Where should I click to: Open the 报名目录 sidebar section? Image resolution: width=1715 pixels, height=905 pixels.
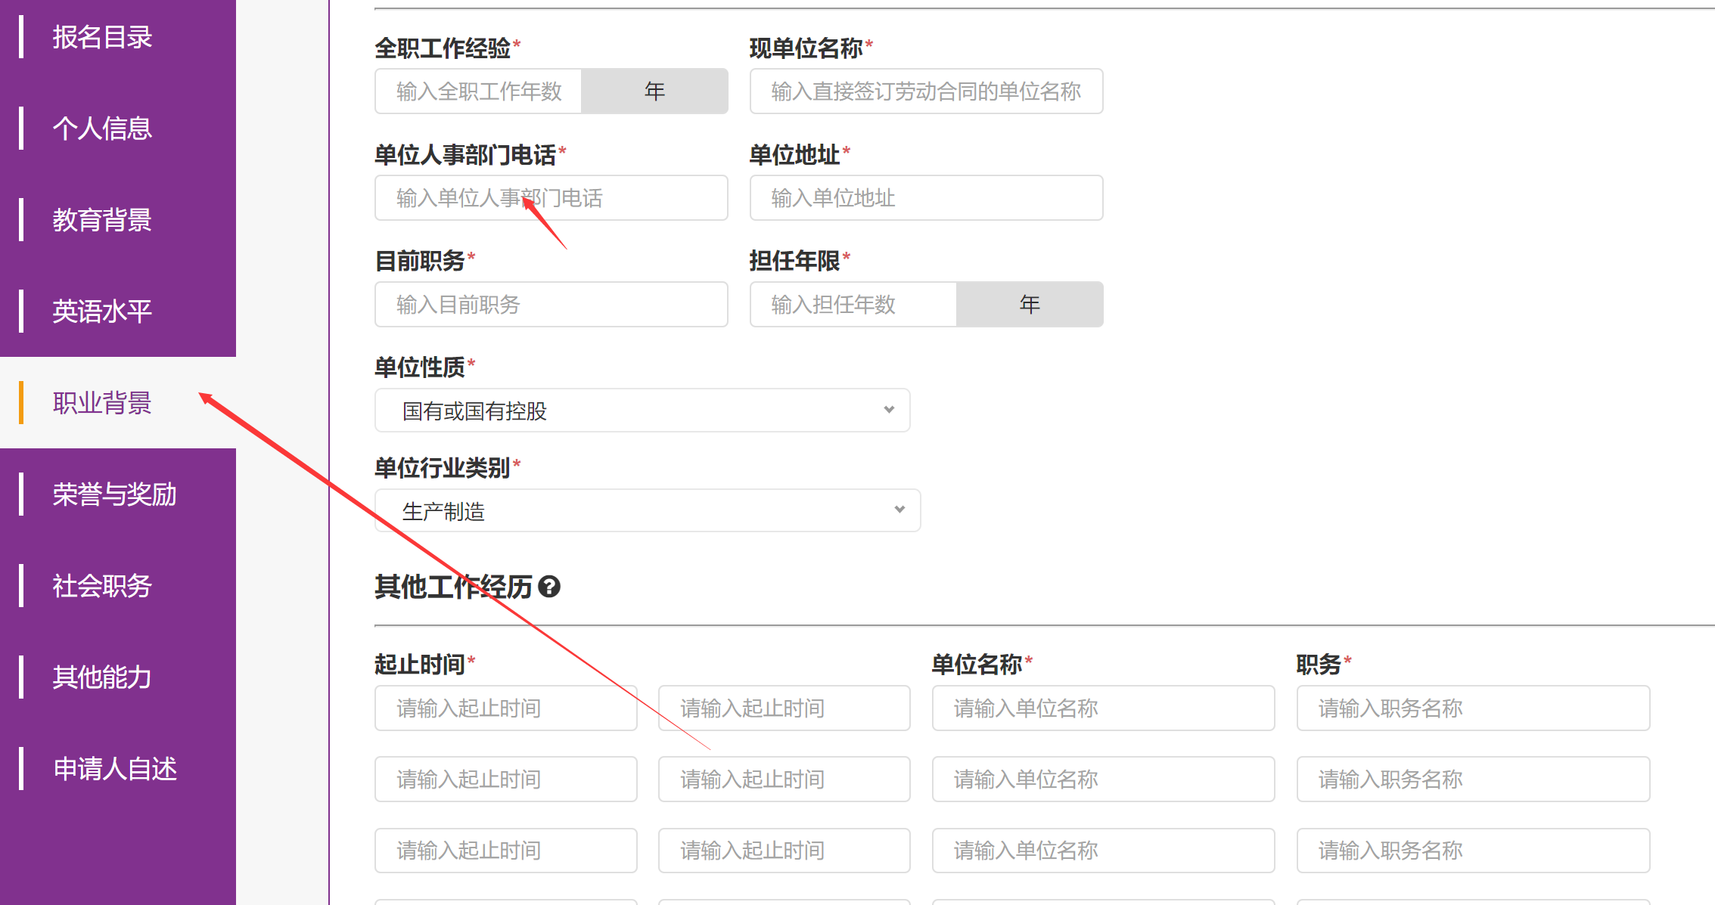[118, 37]
